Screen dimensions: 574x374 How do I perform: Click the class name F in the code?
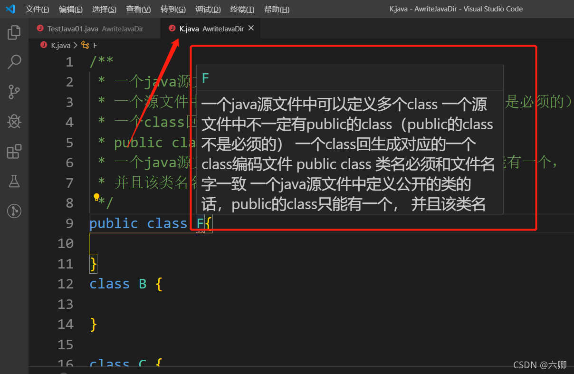(200, 223)
